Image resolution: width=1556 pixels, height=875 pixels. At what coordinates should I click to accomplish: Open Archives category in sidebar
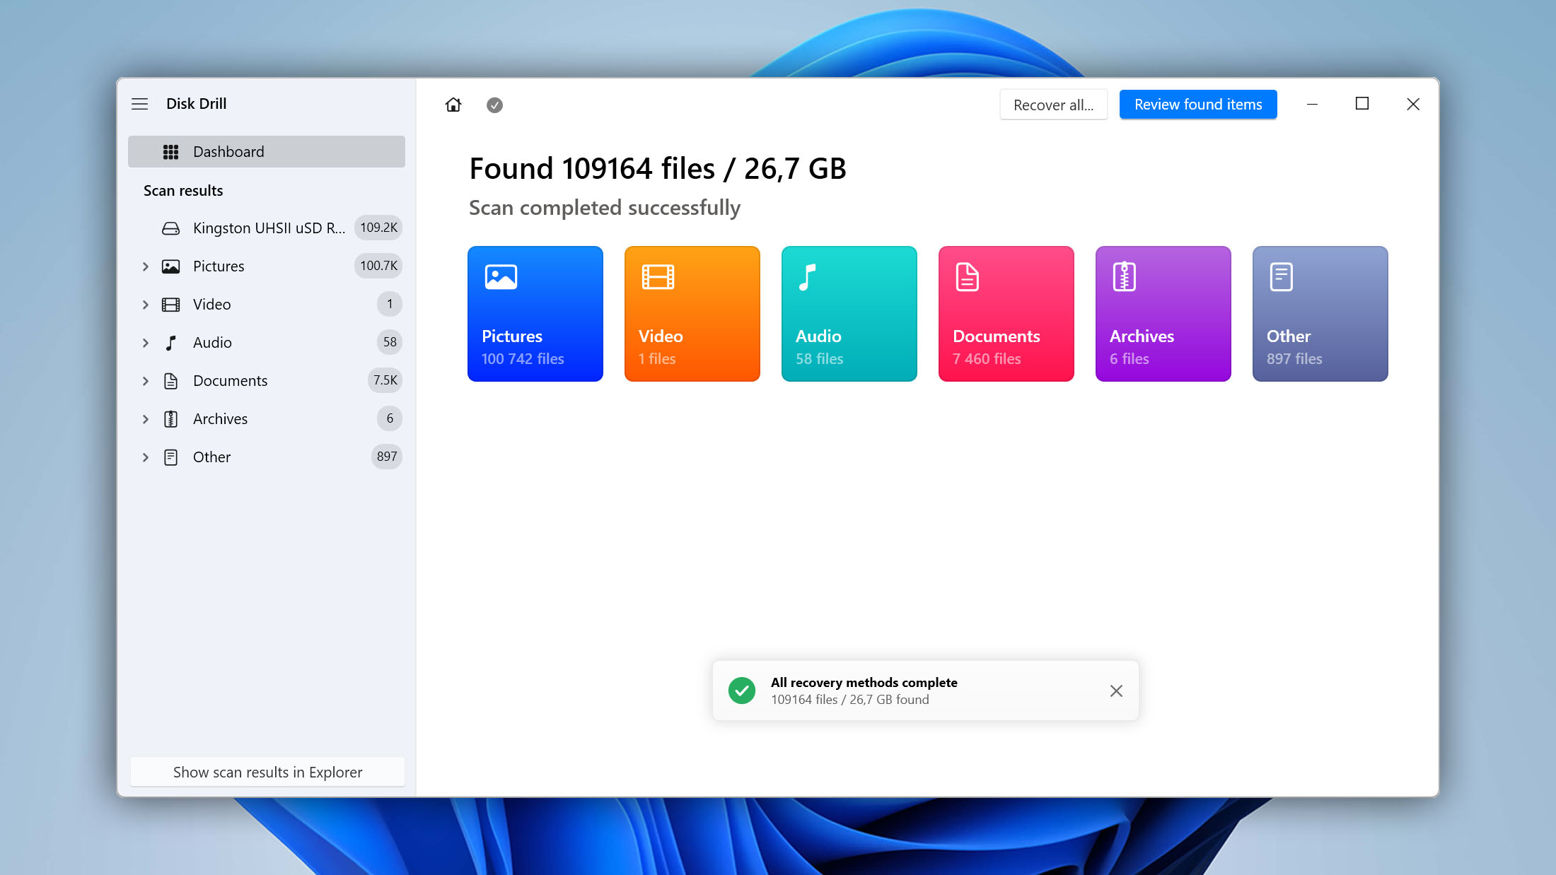[266, 418]
